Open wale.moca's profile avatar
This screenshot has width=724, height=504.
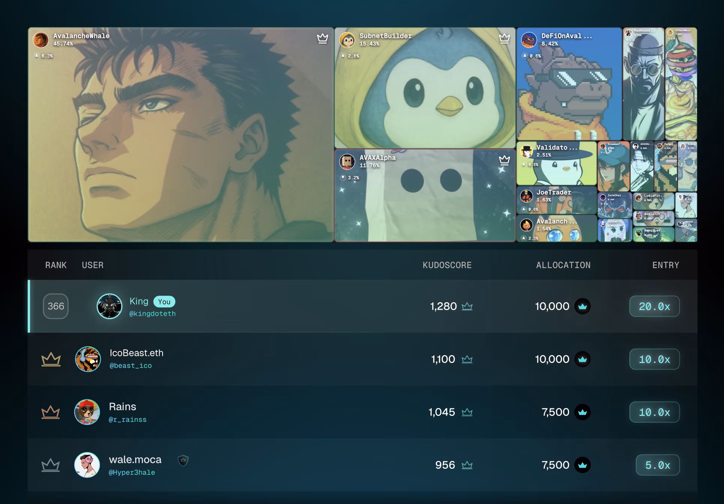[87, 465]
